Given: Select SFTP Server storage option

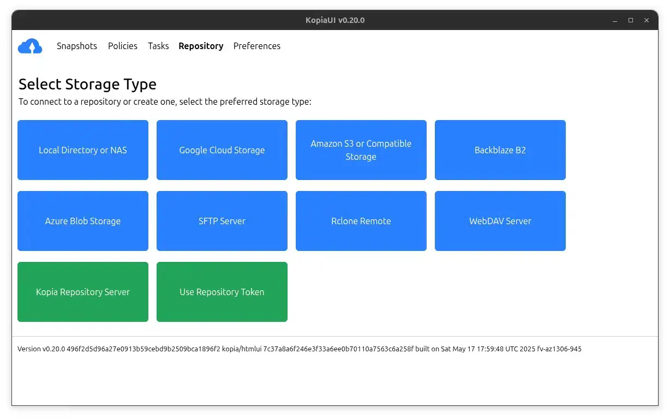Looking at the screenshot, I should 222,221.
